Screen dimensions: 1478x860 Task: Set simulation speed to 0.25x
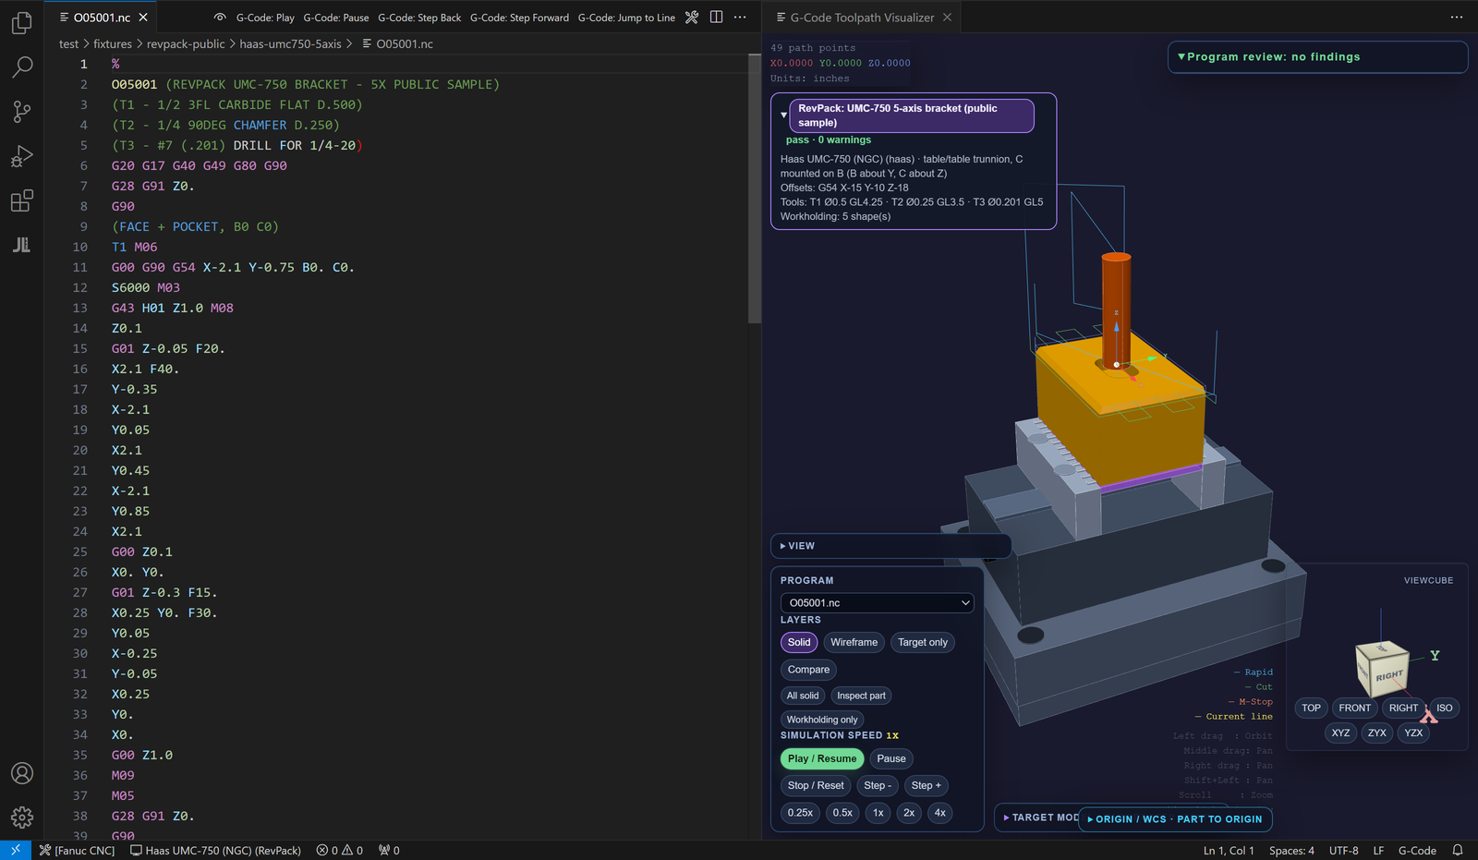point(800,813)
